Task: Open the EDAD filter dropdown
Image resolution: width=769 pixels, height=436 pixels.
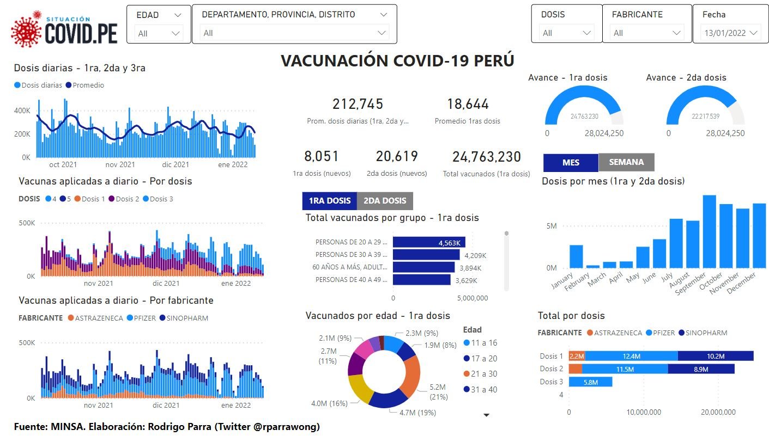Action: (x=159, y=33)
